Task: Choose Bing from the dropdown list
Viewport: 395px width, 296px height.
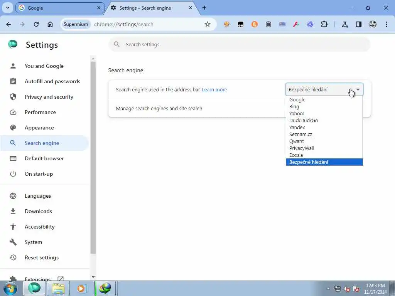Action: point(324,106)
